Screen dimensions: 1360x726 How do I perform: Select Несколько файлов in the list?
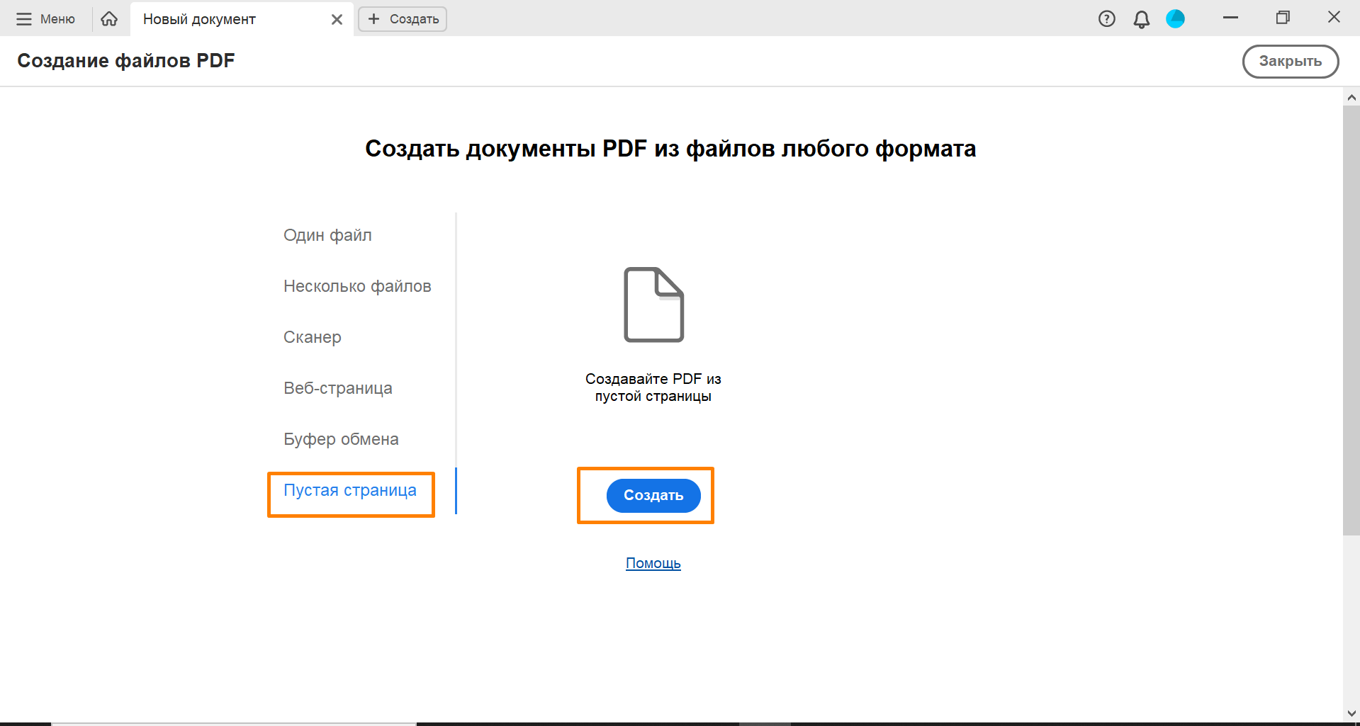coord(357,286)
